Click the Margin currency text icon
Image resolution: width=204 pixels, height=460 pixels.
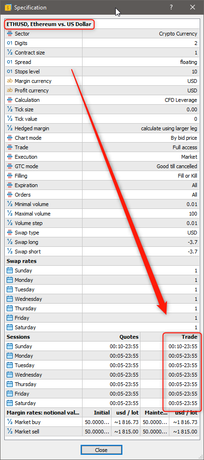pos(9,81)
